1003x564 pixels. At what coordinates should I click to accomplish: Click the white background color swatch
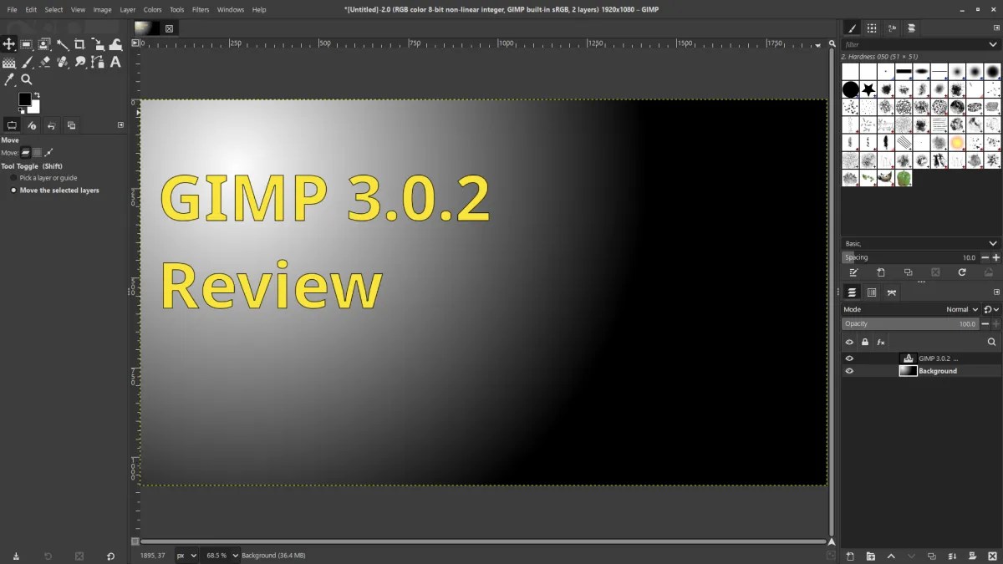[34, 108]
